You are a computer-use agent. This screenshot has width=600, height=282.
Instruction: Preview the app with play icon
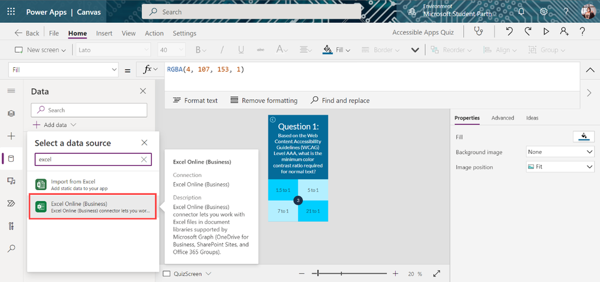pos(546,32)
